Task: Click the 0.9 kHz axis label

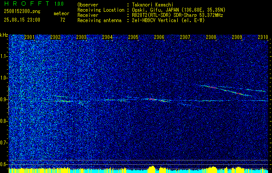Action: pos(4,99)
